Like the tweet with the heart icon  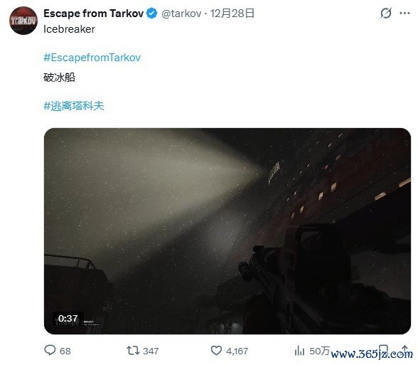click(216, 350)
